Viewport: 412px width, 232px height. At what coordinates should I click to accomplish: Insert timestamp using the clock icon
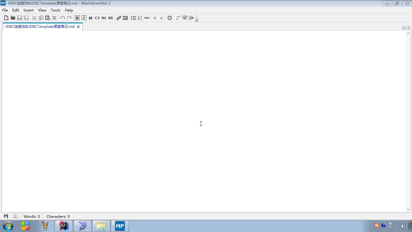point(170,18)
